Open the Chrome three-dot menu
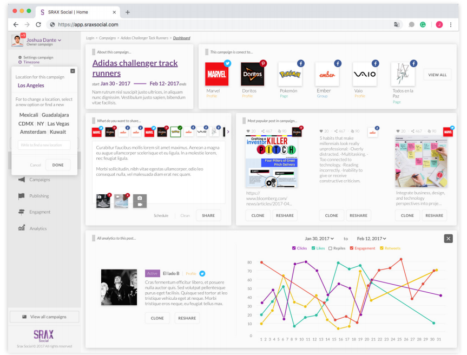467x355 pixels. pyautogui.click(x=451, y=25)
